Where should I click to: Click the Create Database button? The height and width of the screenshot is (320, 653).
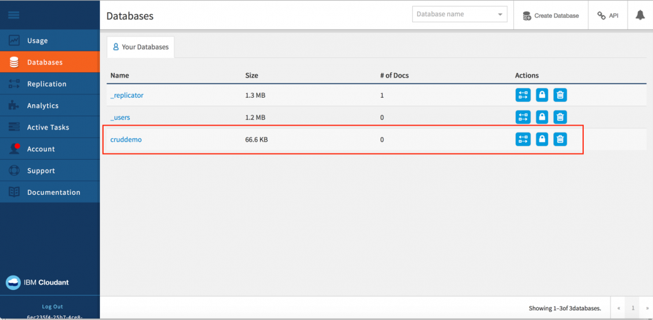(550, 16)
